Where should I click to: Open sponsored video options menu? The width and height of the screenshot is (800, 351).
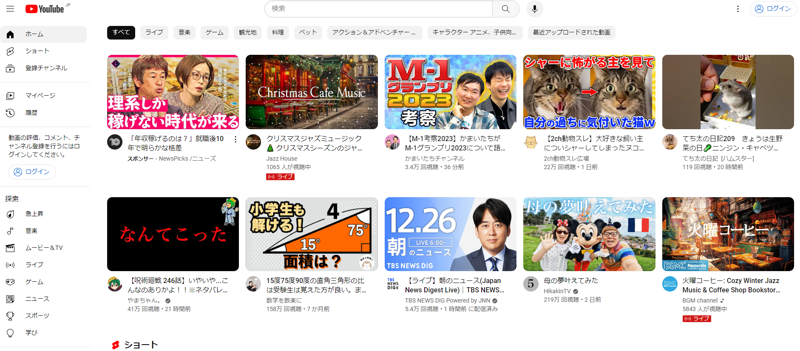tap(235, 139)
